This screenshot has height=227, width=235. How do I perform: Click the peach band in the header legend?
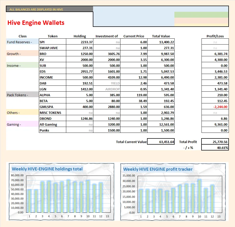[x=201, y=20]
